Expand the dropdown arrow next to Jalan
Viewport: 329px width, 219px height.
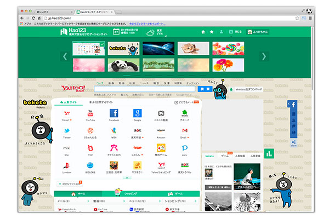142,155
